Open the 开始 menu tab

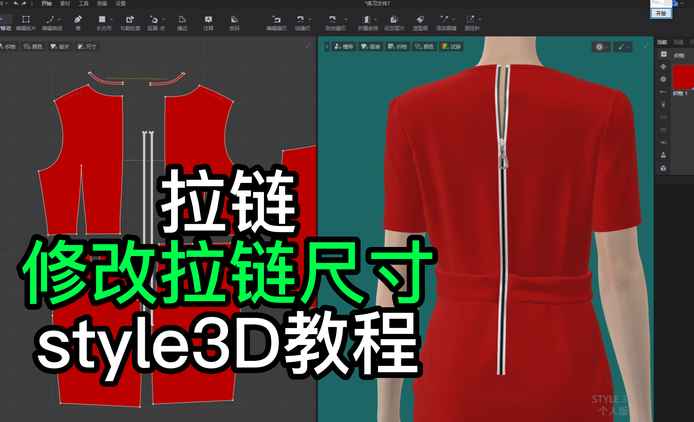47,3
